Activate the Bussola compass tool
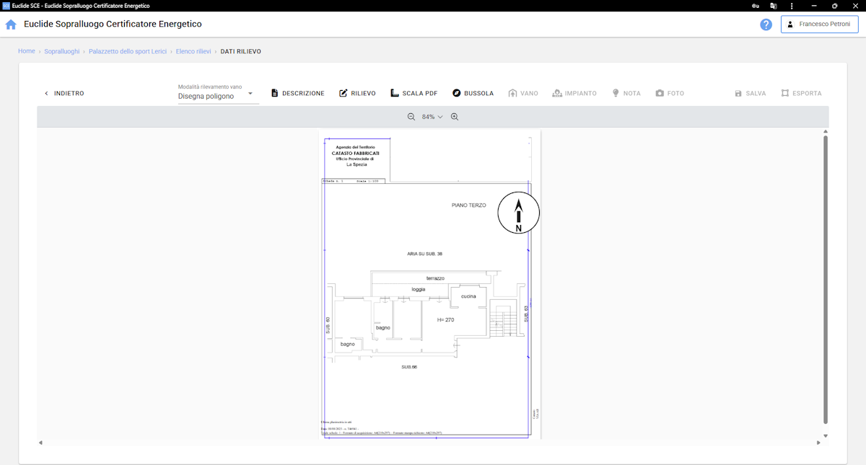This screenshot has height=465, width=866. click(x=473, y=94)
